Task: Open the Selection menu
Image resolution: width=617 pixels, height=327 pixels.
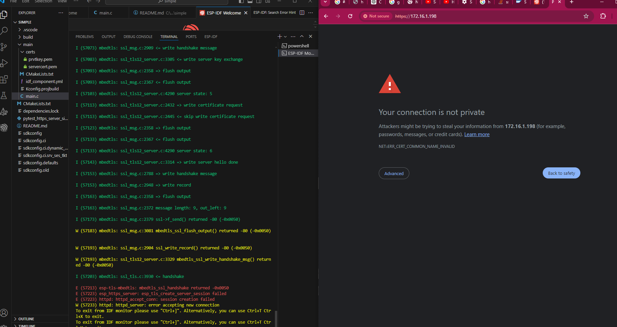Action: tap(43, 1)
